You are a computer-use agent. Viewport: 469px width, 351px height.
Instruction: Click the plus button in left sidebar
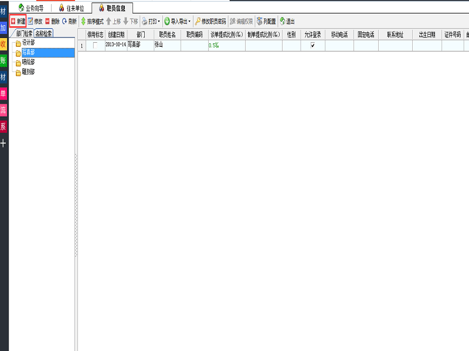(4, 142)
